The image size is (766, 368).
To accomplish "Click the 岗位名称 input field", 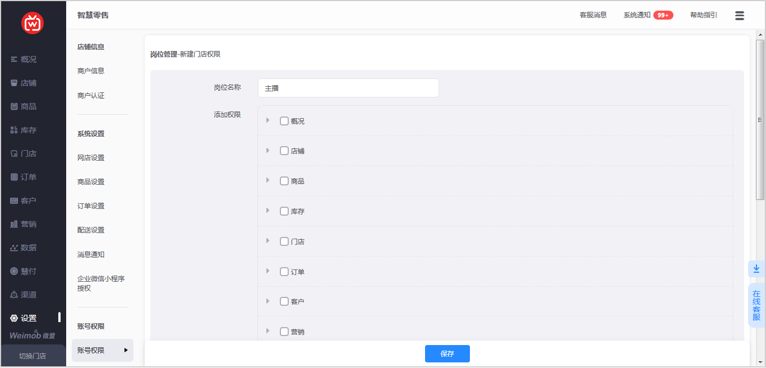I will click(x=348, y=88).
